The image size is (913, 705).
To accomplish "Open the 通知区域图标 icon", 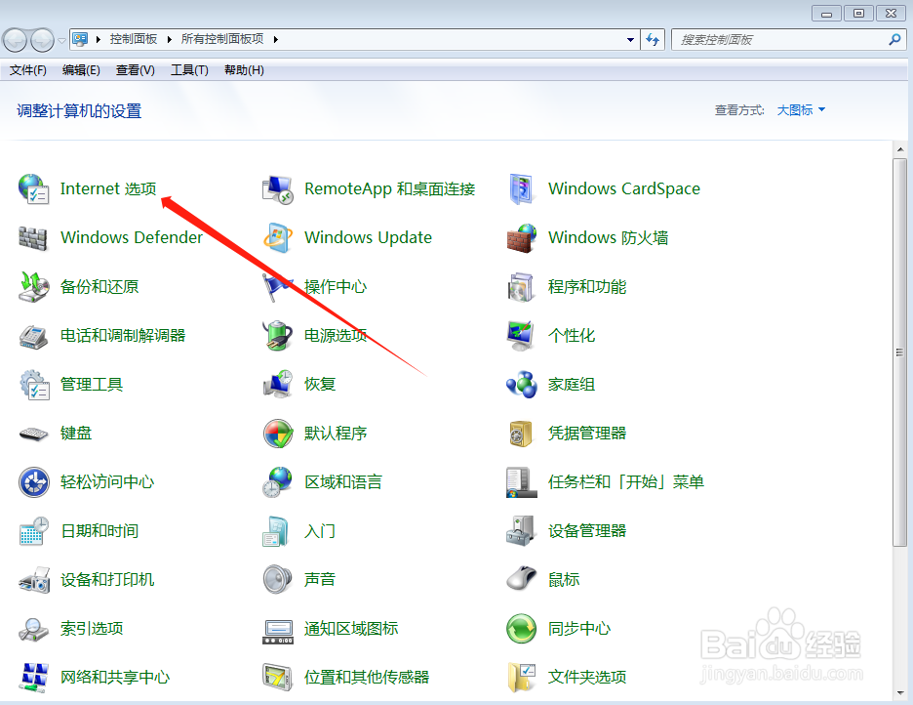I will point(278,632).
